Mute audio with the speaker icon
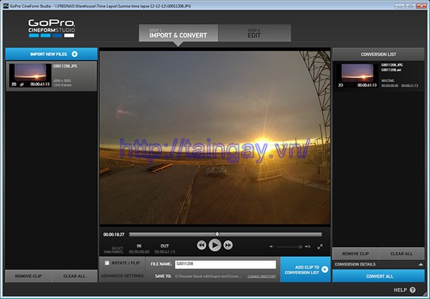Viewport: 430px width, 299px height. (x=271, y=246)
